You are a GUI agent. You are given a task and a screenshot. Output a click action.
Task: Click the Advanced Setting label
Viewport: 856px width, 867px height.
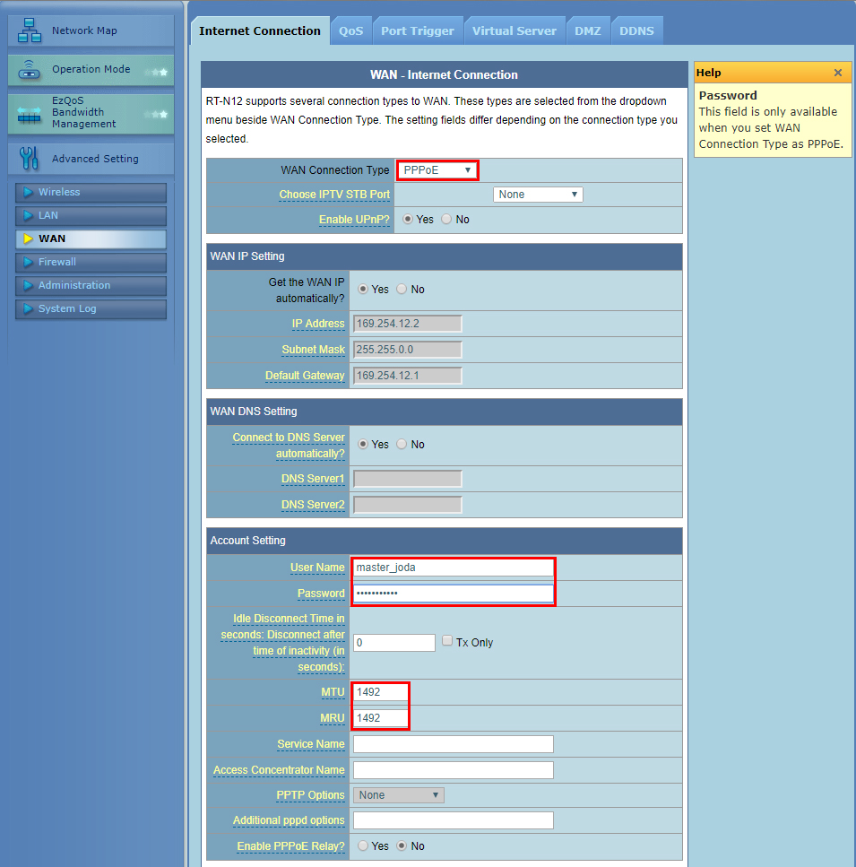click(95, 159)
